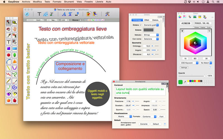Screen dimensions: 223x139
Task: Click the red pentagon polygon tool
Action: (x=15, y=100)
